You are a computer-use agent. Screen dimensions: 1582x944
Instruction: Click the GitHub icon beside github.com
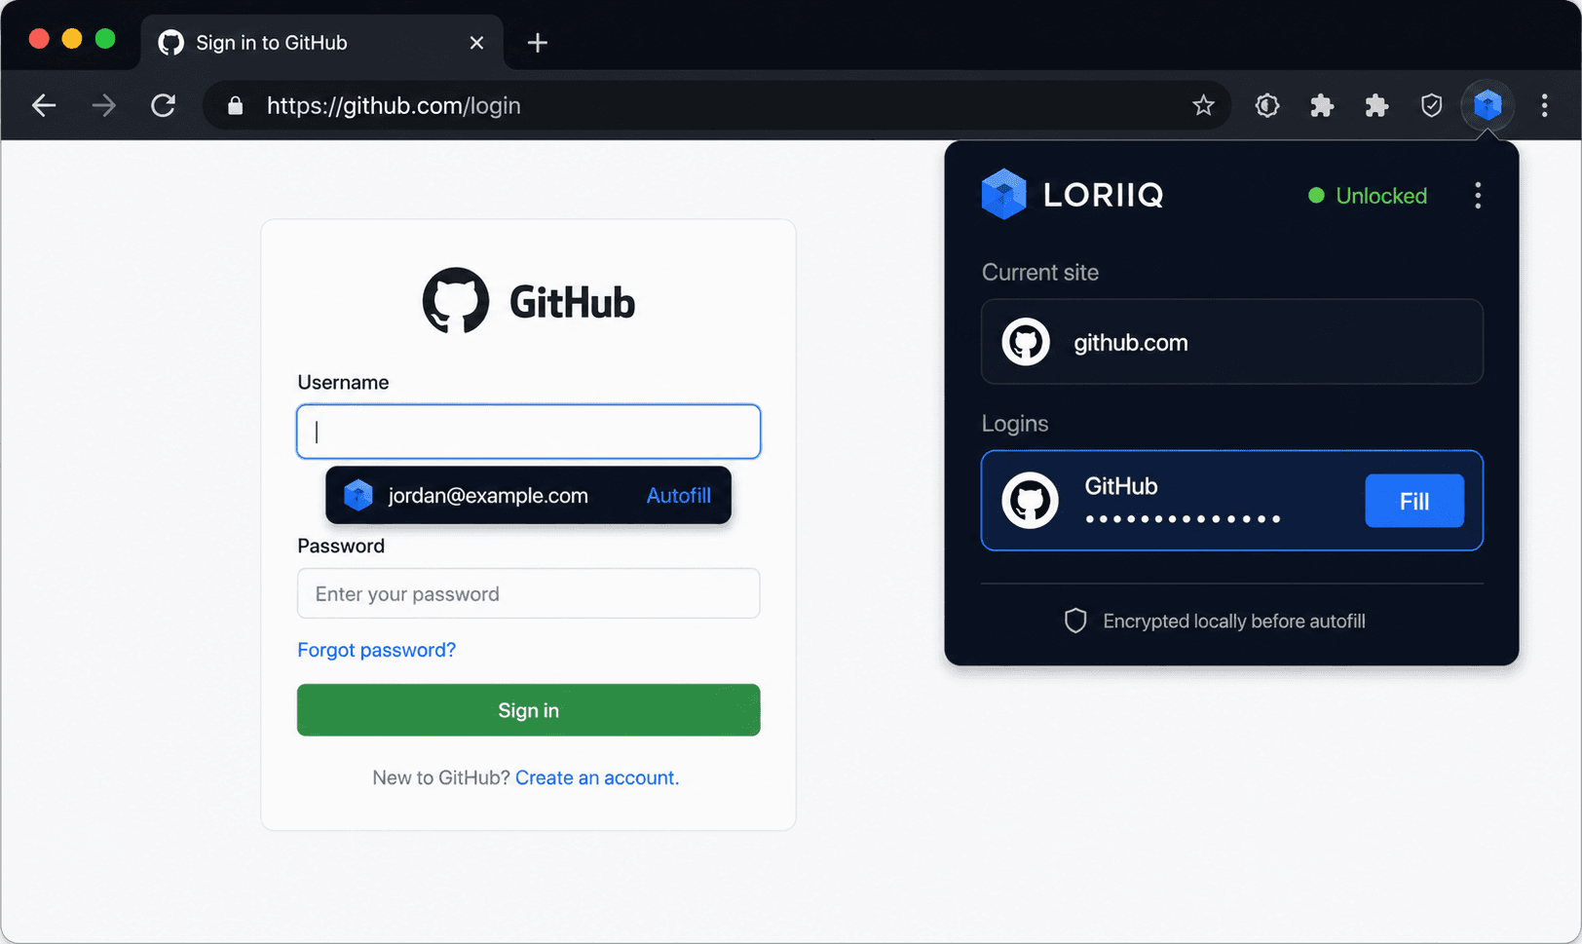(1026, 342)
